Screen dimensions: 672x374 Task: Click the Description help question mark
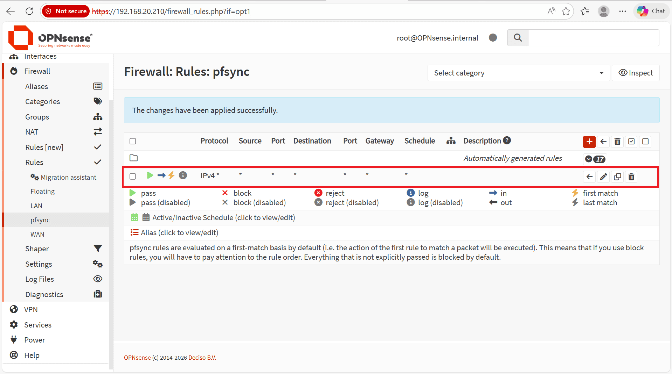coord(507,141)
